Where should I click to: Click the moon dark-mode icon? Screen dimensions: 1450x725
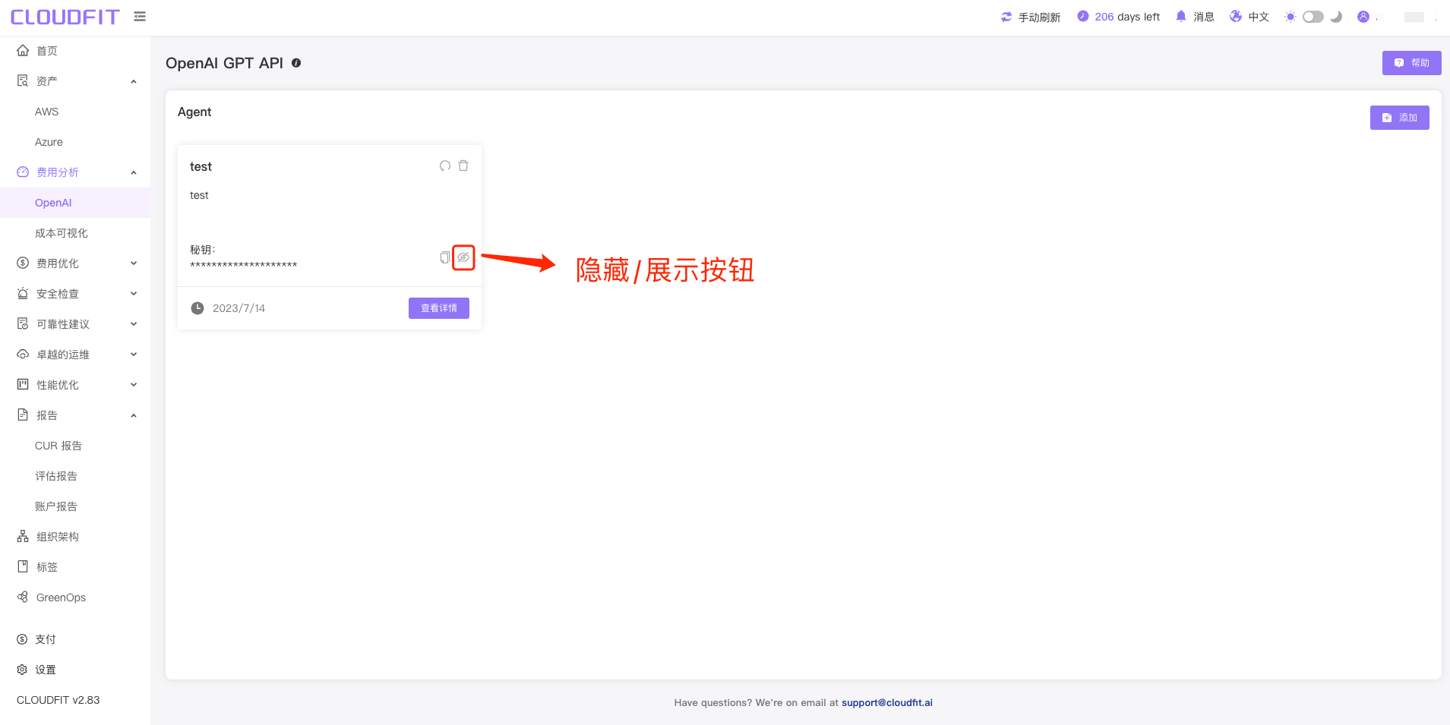[x=1336, y=17]
